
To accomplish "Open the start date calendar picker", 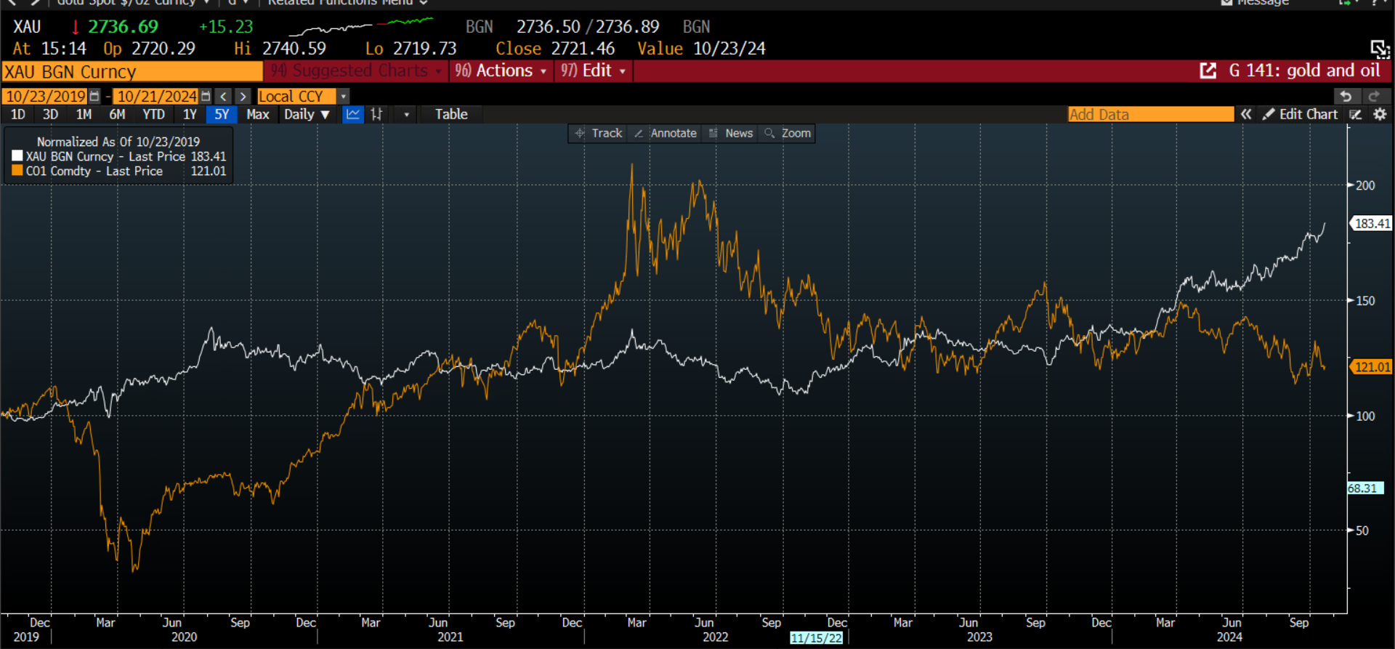I will 94,97.
